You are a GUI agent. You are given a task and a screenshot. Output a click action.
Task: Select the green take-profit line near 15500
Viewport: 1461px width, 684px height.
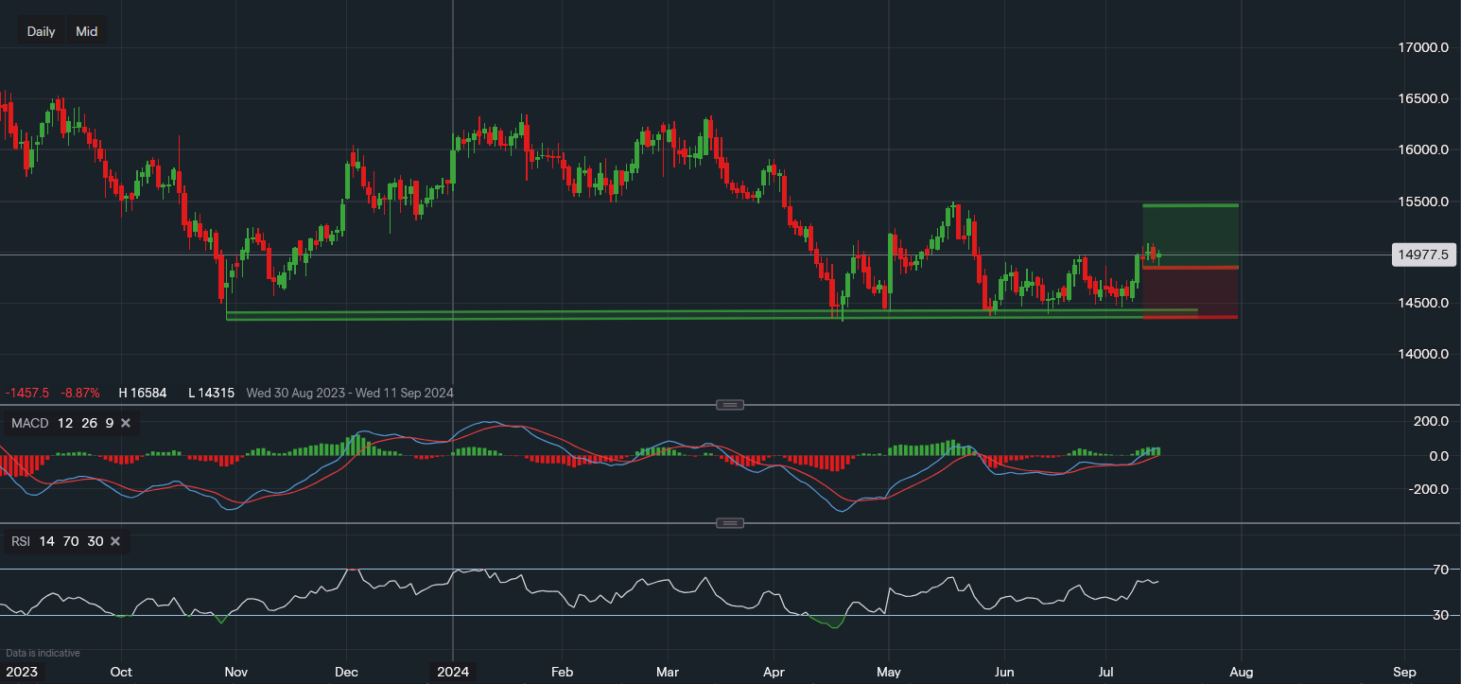(x=1190, y=205)
